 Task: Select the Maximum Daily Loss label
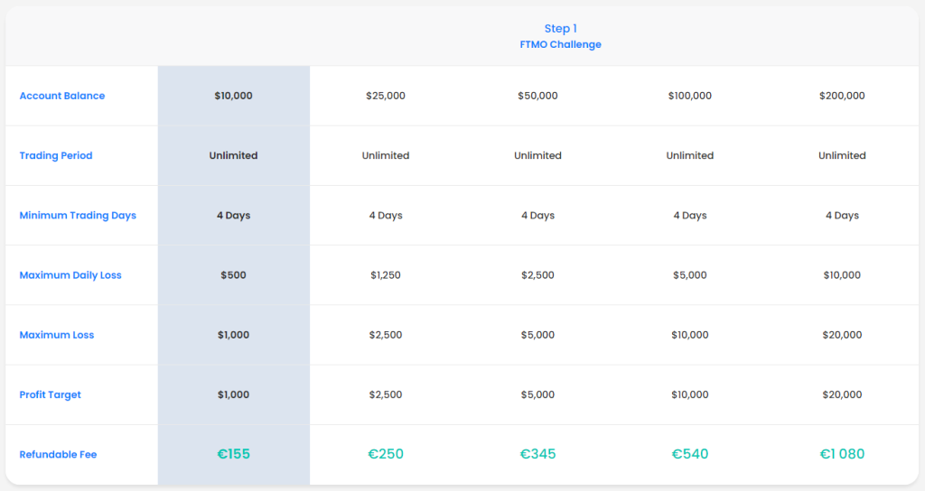coord(70,275)
